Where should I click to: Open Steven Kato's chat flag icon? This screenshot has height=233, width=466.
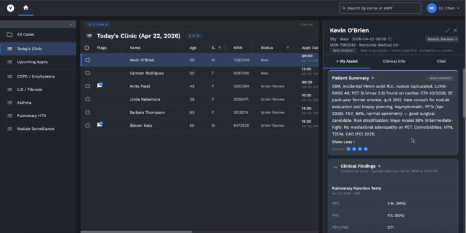coord(100,124)
